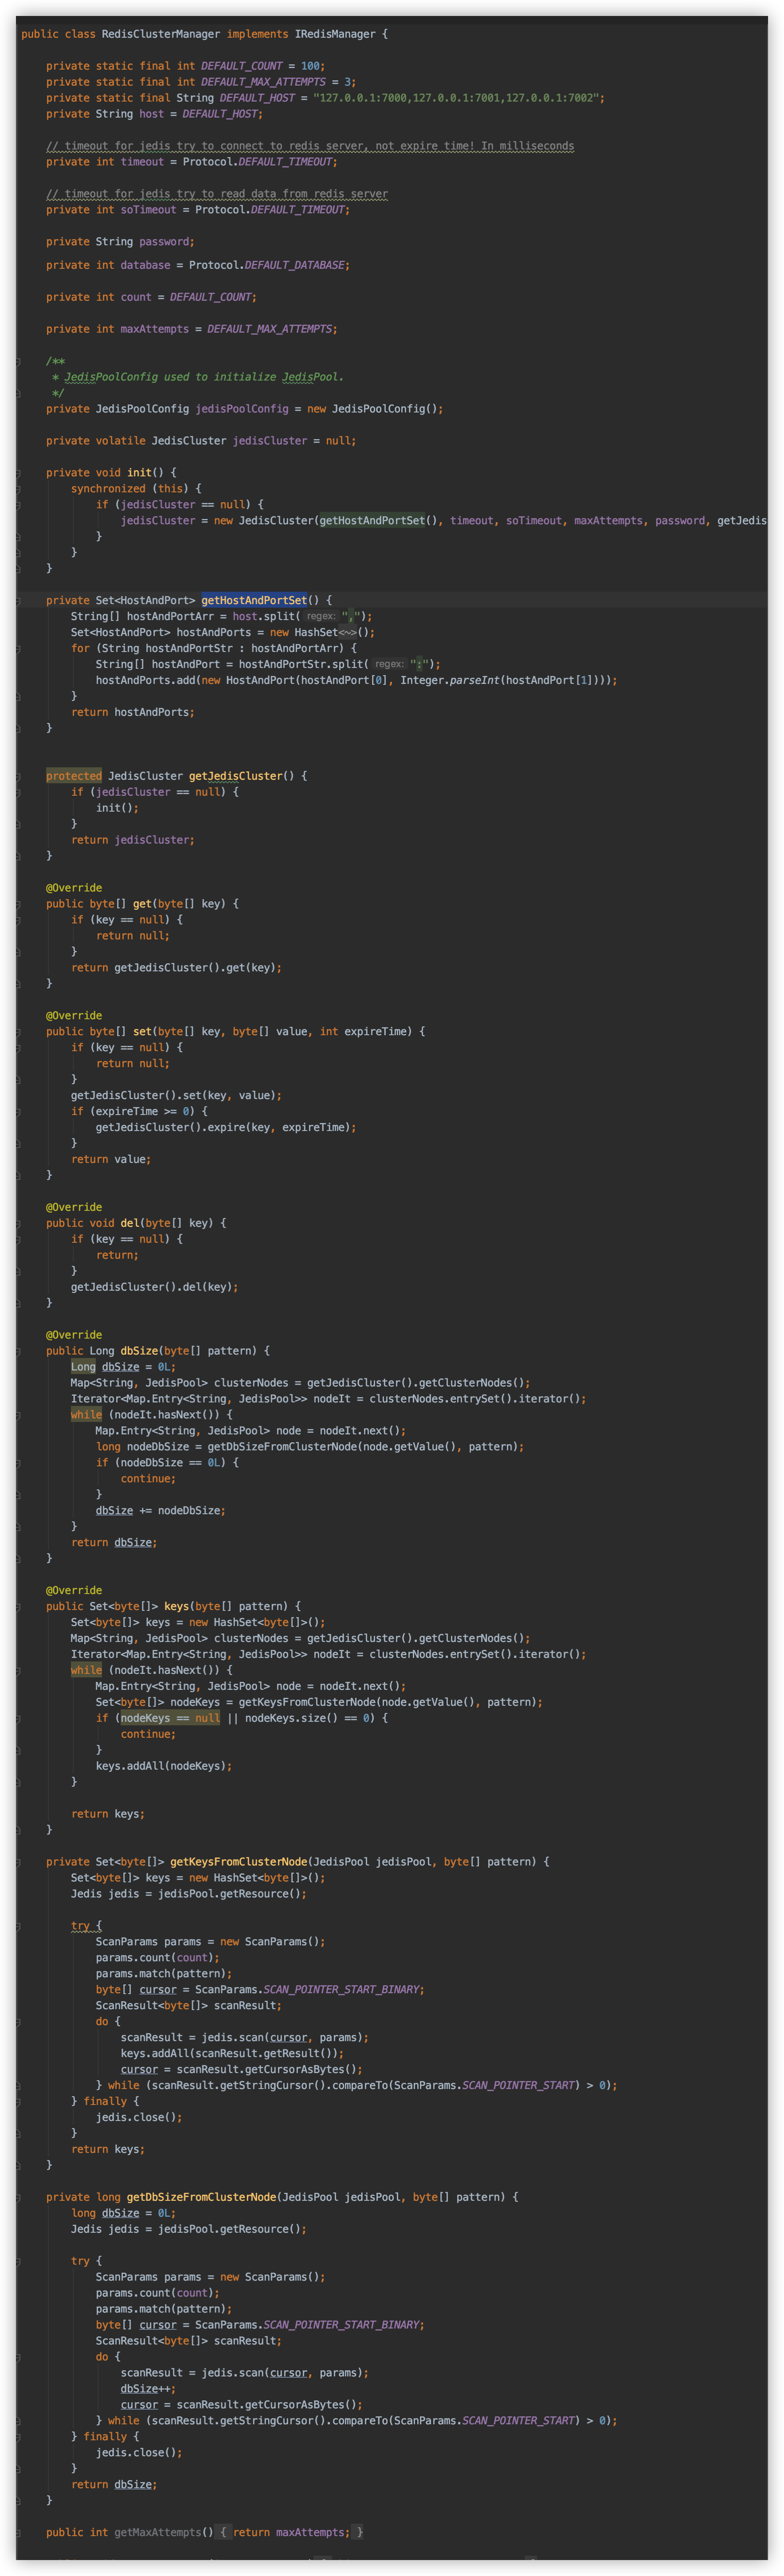This screenshot has width=784, height=2576.
Task: Click the highlighted while in the dbSize method
Action: [86, 1415]
